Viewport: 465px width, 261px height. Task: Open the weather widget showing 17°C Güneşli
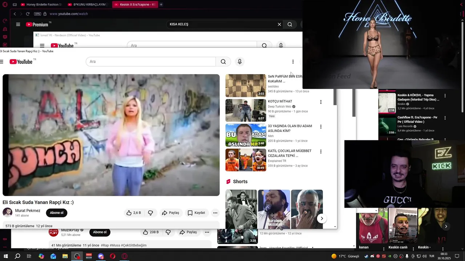[345, 256]
